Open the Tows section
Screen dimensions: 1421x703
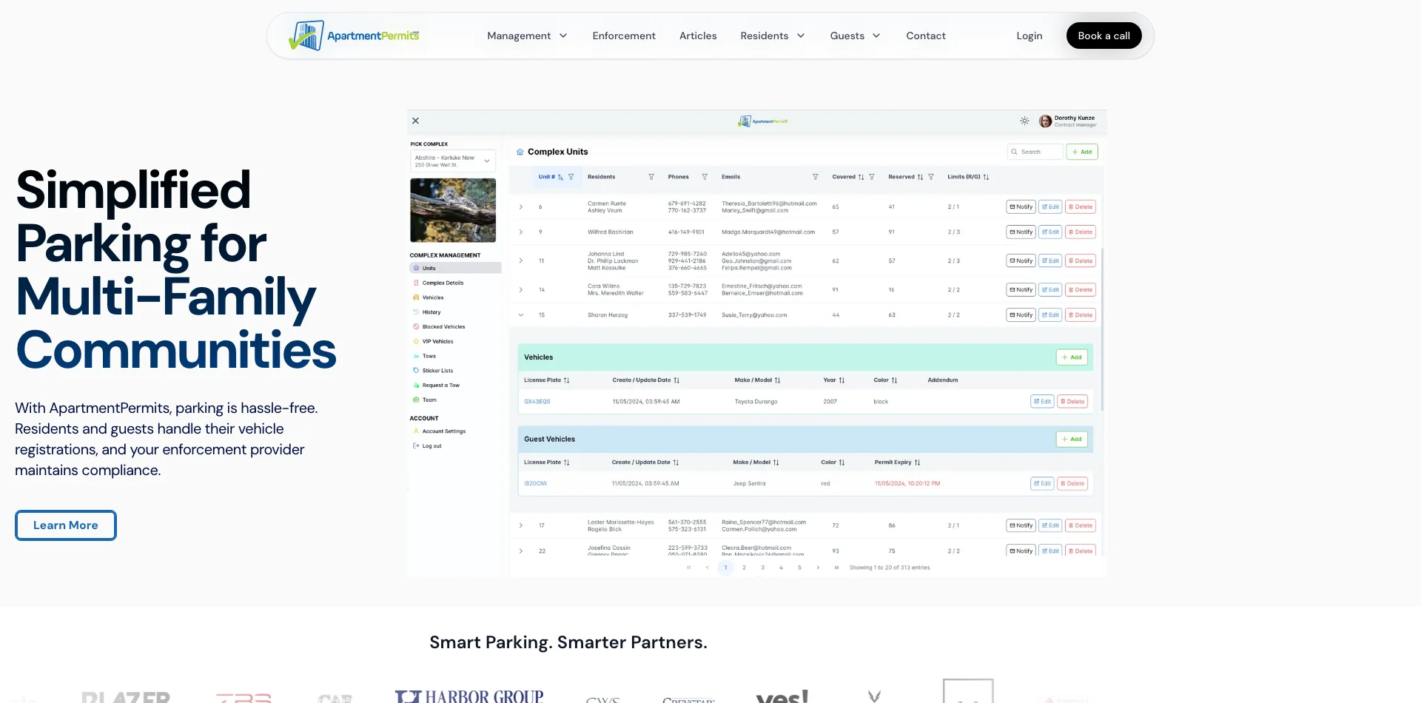(x=428, y=356)
